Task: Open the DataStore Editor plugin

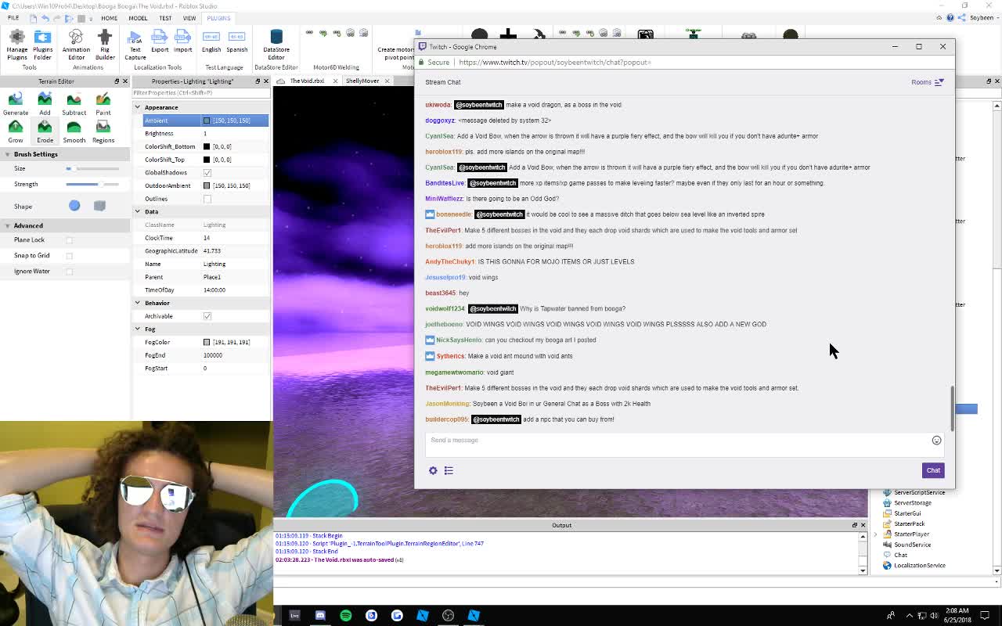Action: pos(276,44)
